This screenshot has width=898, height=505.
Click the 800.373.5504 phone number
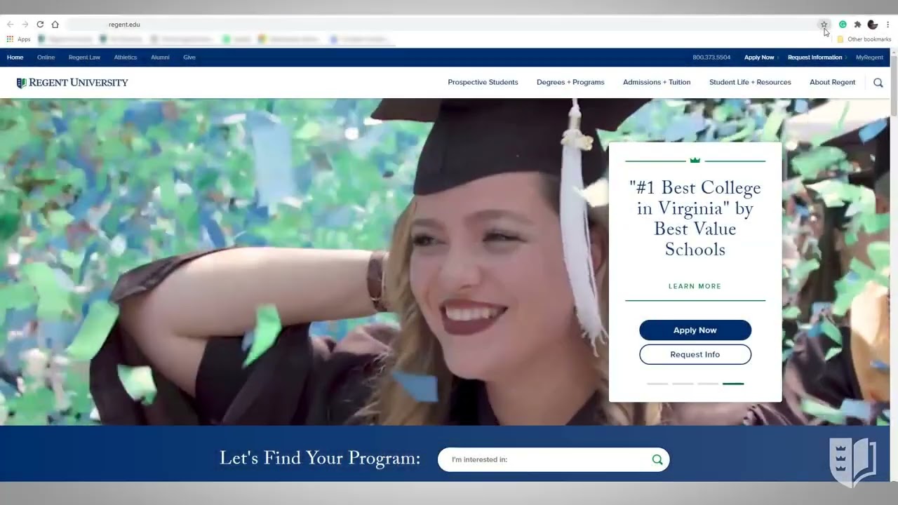pos(711,58)
